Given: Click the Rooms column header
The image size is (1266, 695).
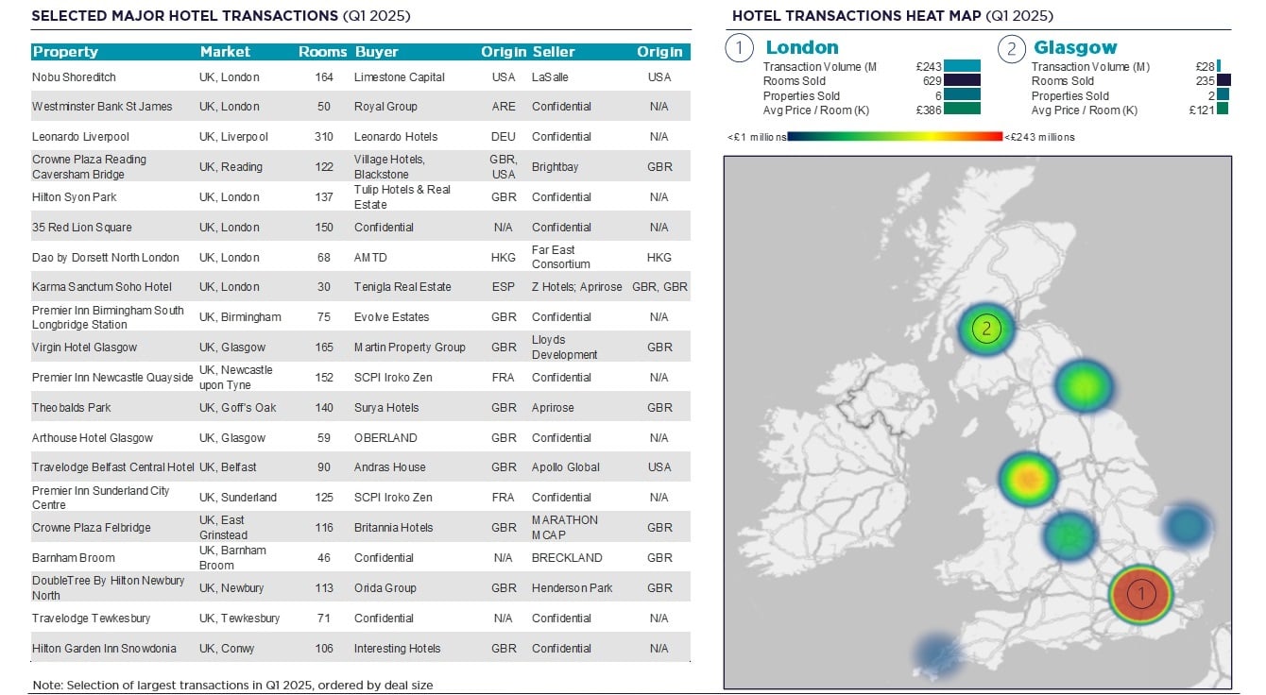Looking at the screenshot, I should point(323,52).
